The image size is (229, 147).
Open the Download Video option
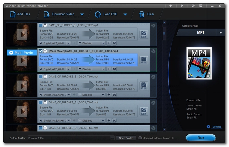coord(59,14)
